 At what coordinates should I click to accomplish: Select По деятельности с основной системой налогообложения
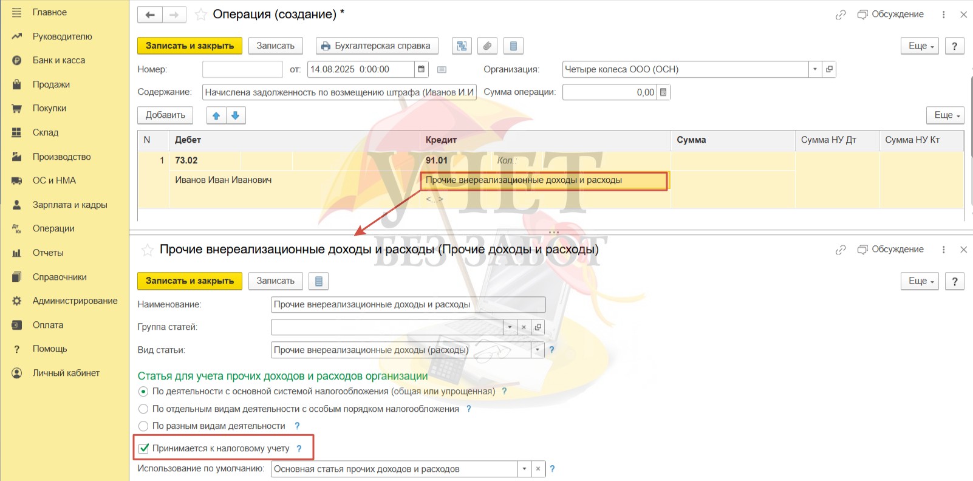pos(143,392)
